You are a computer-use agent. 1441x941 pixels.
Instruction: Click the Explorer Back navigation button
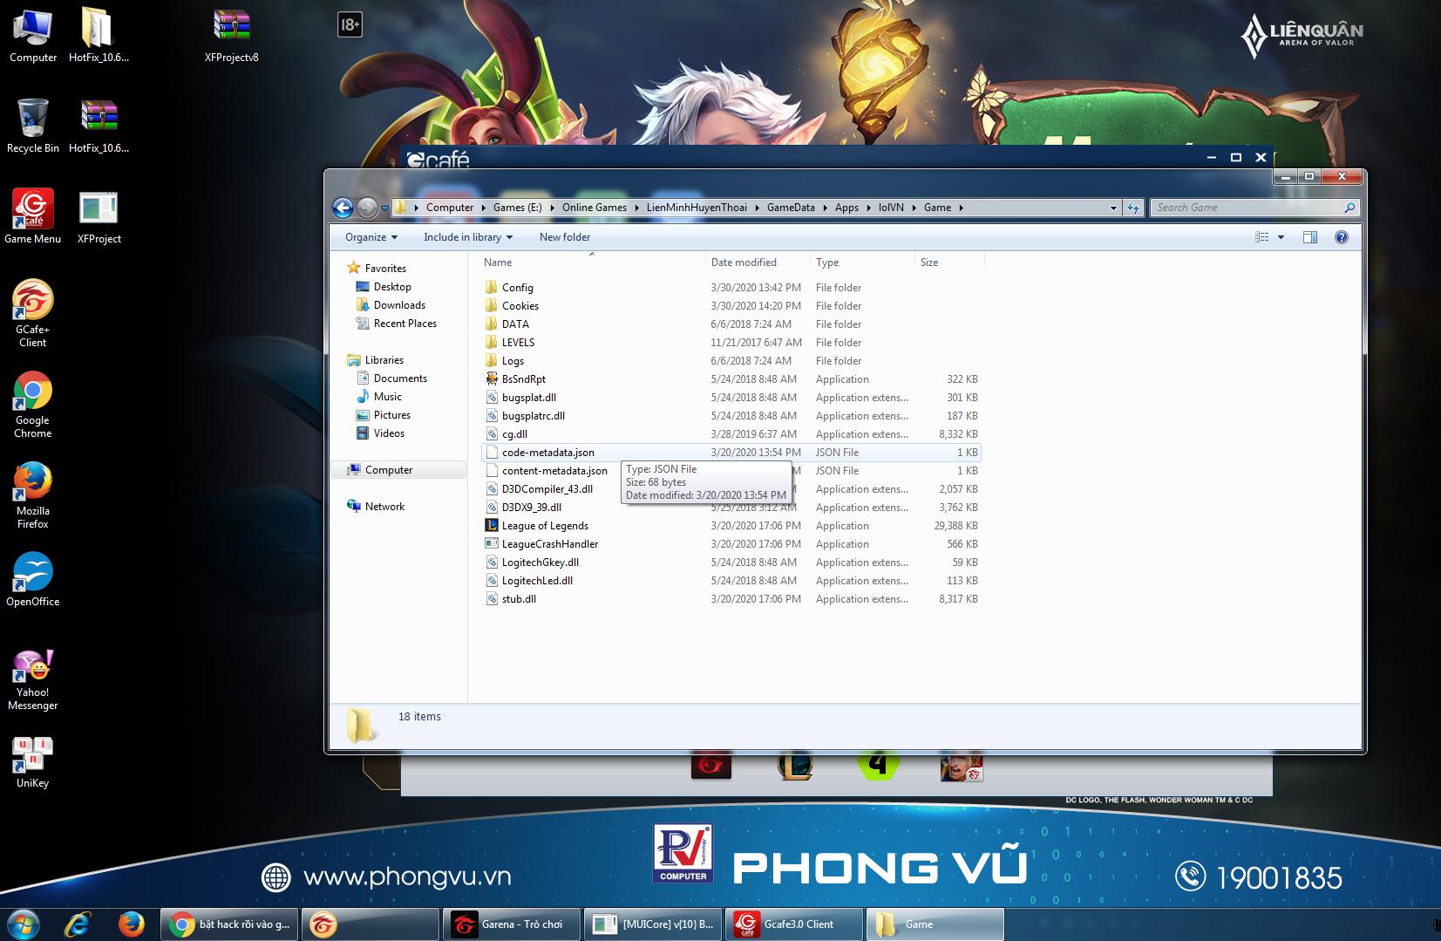[x=343, y=208]
